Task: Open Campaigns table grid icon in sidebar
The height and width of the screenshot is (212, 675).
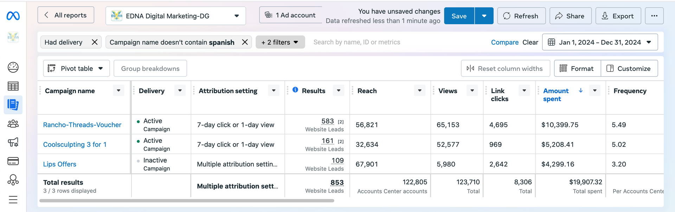Action: [13, 86]
